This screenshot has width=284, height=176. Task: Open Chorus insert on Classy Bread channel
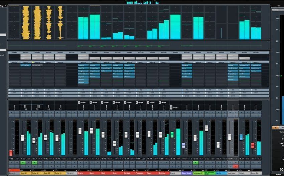click(x=187, y=68)
